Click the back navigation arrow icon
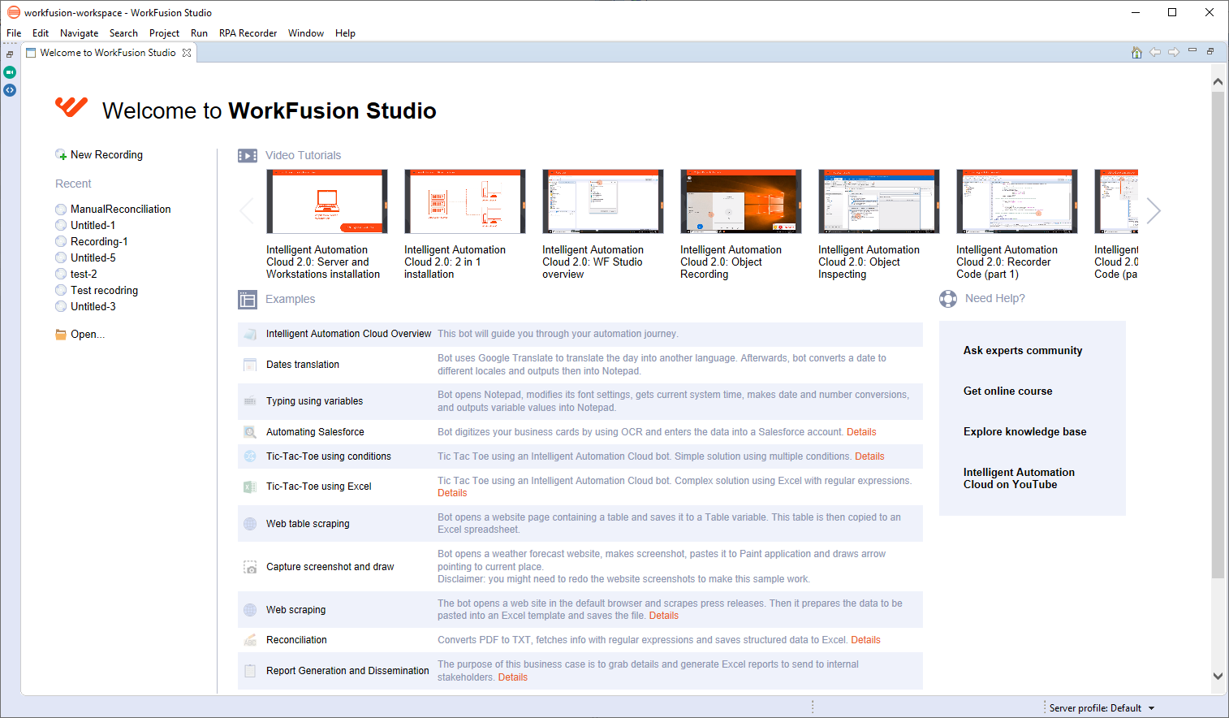 point(1155,53)
